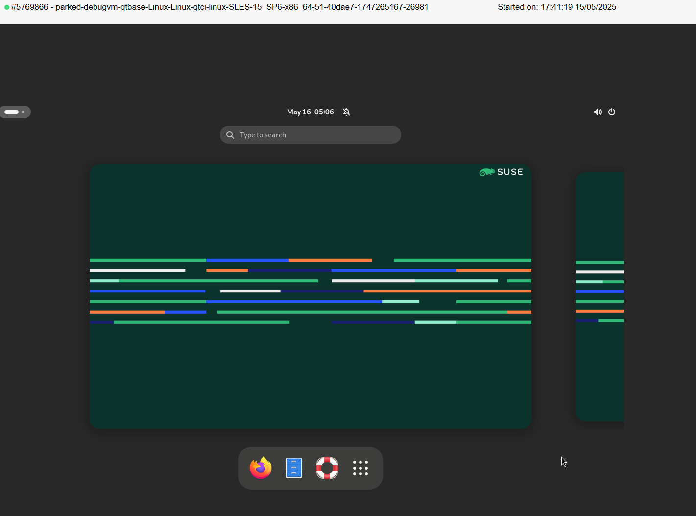The image size is (696, 516).
Task: Click the green VM status dot
Action: coord(7,7)
